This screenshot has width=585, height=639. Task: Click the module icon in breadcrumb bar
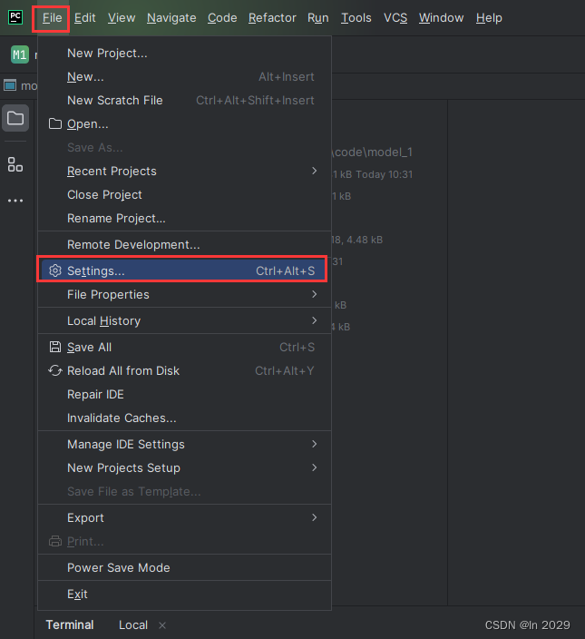coord(10,85)
